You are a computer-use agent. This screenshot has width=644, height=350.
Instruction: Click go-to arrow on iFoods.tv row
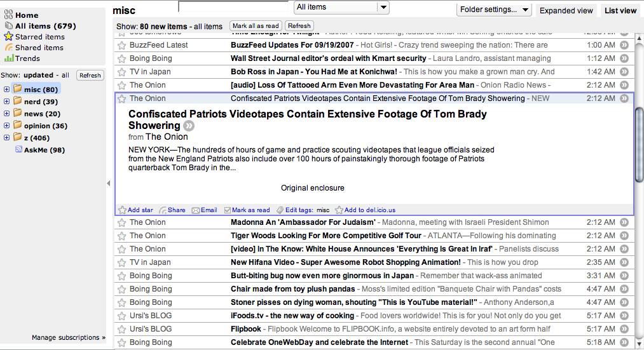click(x=624, y=316)
